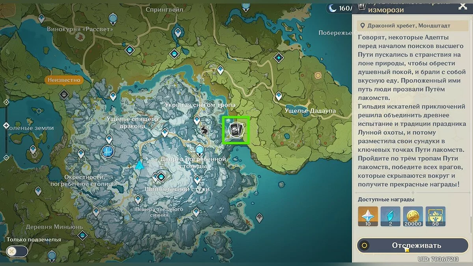The height and width of the screenshot is (266, 473).
Task: Zoom in with the map plus button
Action: tap(6, 102)
